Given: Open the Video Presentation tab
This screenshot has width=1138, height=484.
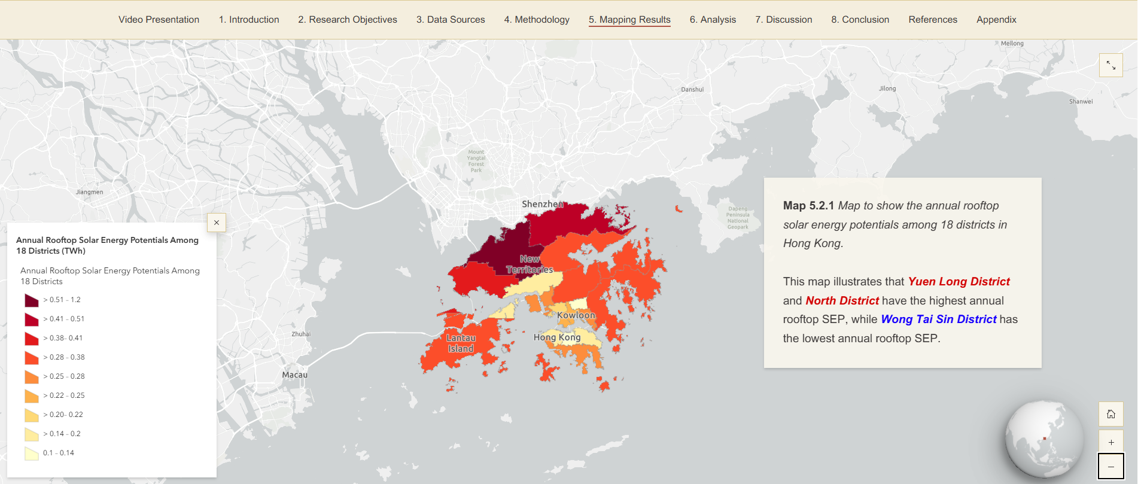Looking at the screenshot, I should (x=159, y=20).
